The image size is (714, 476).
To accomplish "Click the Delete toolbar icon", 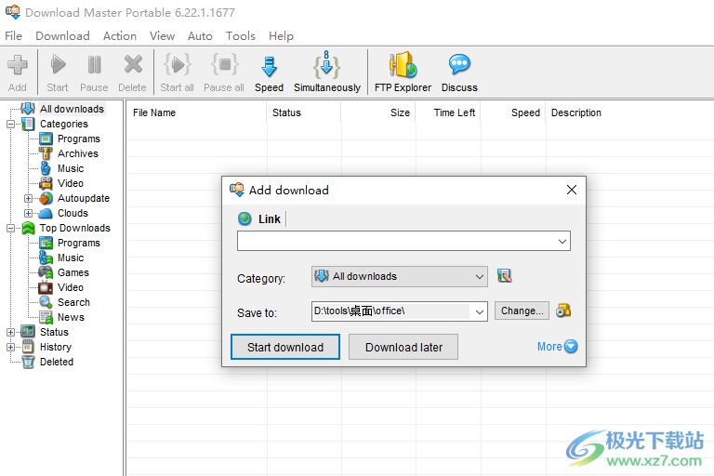I will coord(133,73).
